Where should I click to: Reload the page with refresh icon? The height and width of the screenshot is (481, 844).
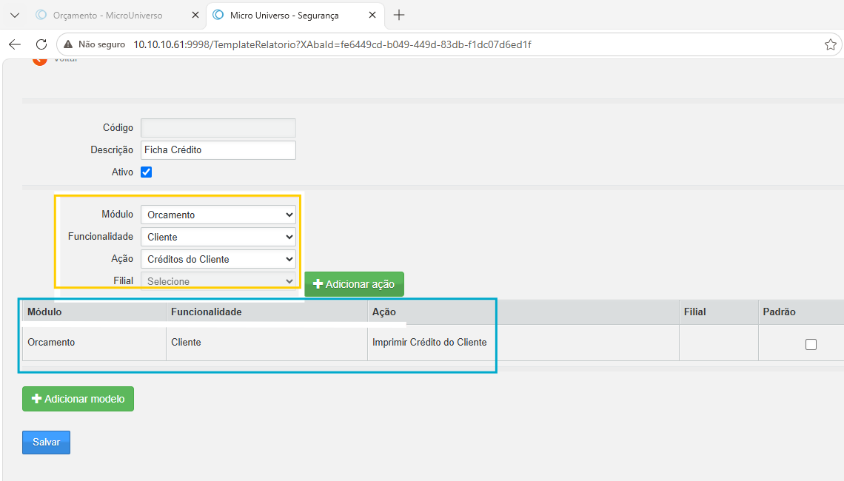pos(41,44)
